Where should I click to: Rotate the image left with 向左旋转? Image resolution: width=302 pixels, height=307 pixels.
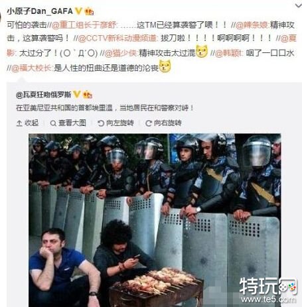tap(115, 123)
